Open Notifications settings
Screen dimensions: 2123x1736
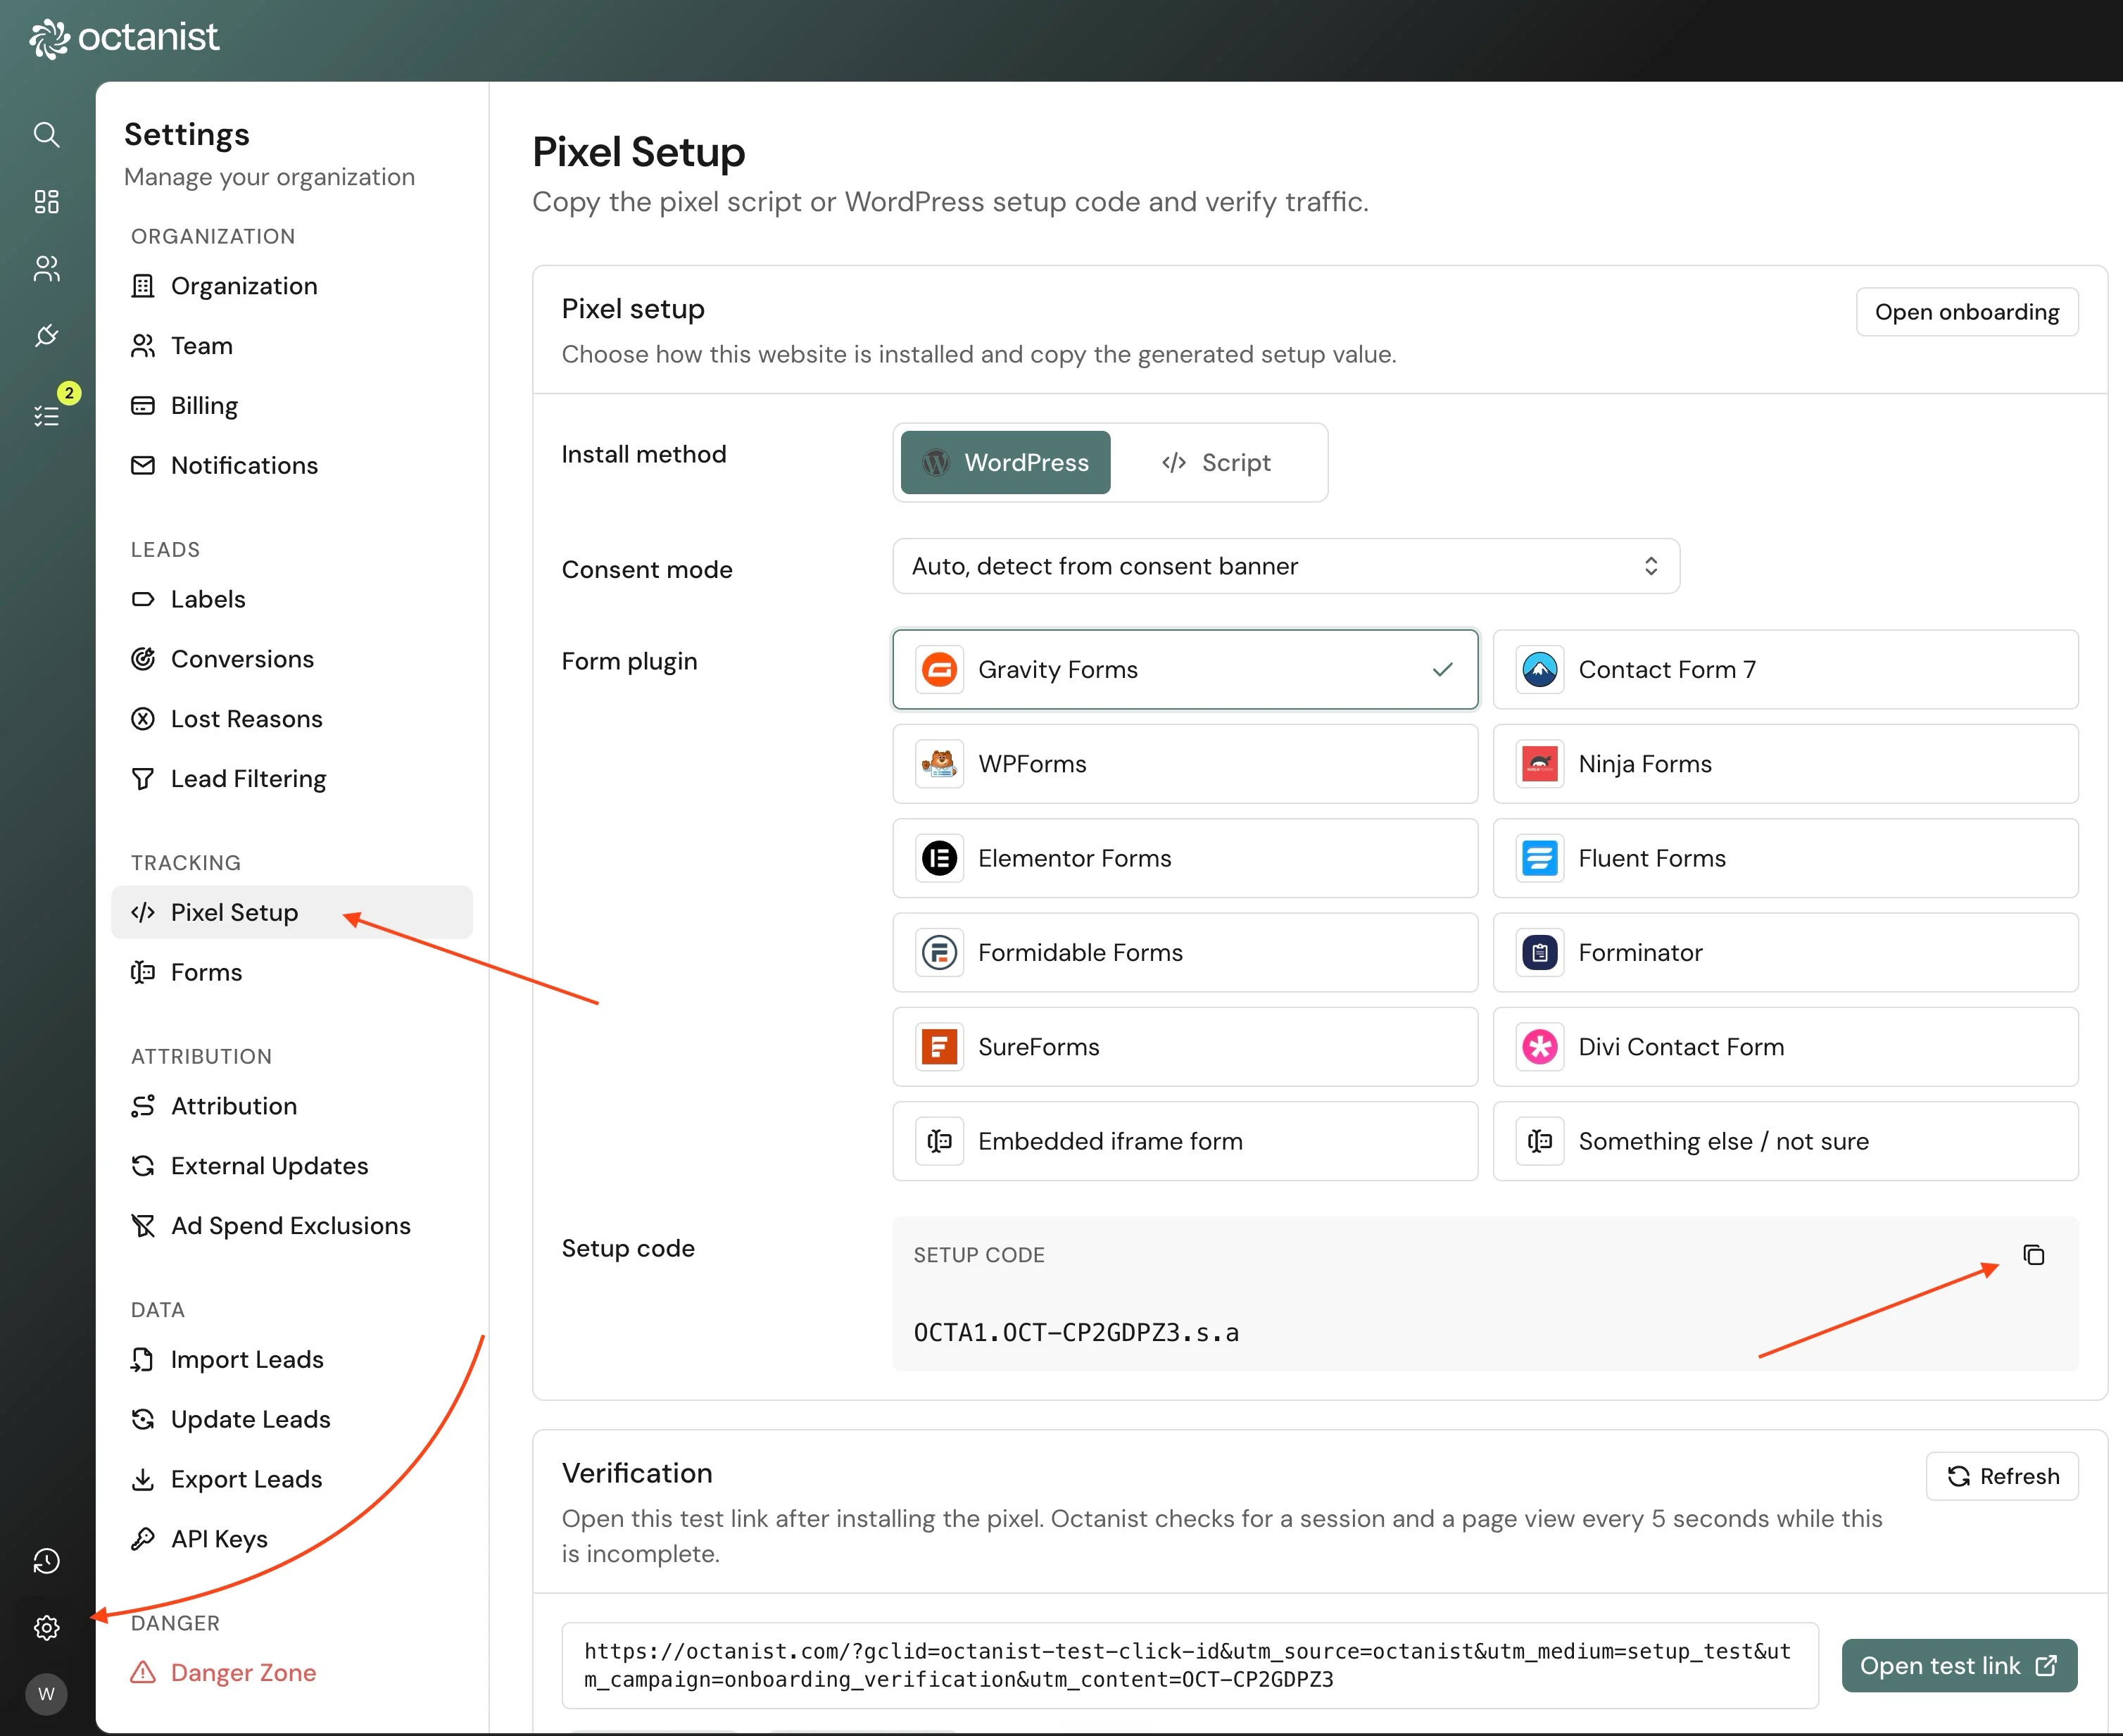click(x=291, y=465)
